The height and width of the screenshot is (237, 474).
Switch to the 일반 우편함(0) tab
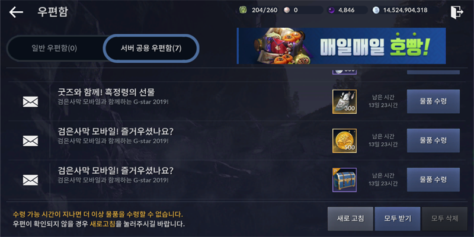pyautogui.click(x=55, y=49)
